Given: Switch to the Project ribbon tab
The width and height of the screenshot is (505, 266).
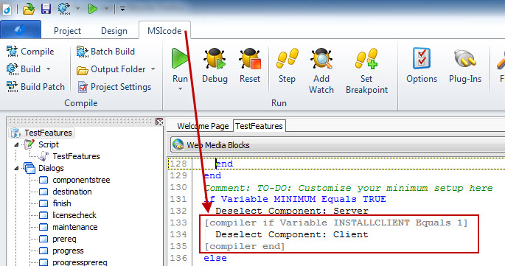Looking at the screenshot, I should point(67,31).
